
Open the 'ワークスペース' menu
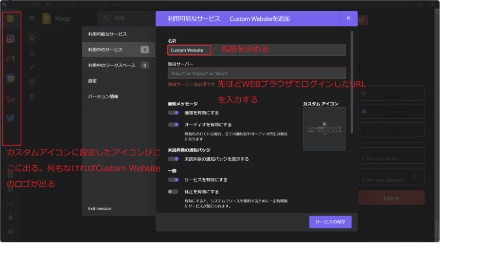(x=93, y=4)
